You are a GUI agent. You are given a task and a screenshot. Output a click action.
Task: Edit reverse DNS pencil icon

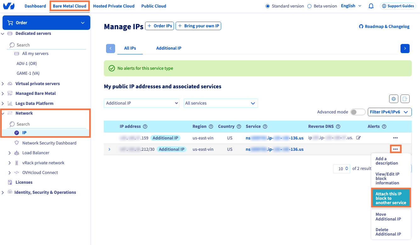click(x=358, y=138)
